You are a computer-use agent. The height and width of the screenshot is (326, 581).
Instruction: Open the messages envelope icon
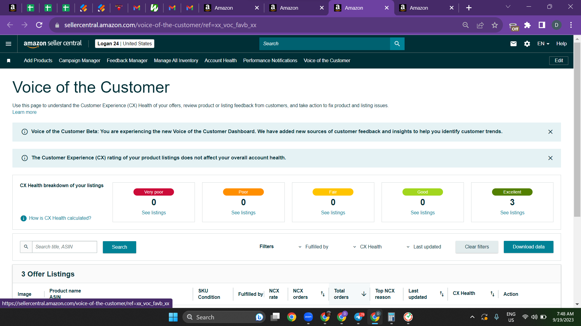pos(514,44)
